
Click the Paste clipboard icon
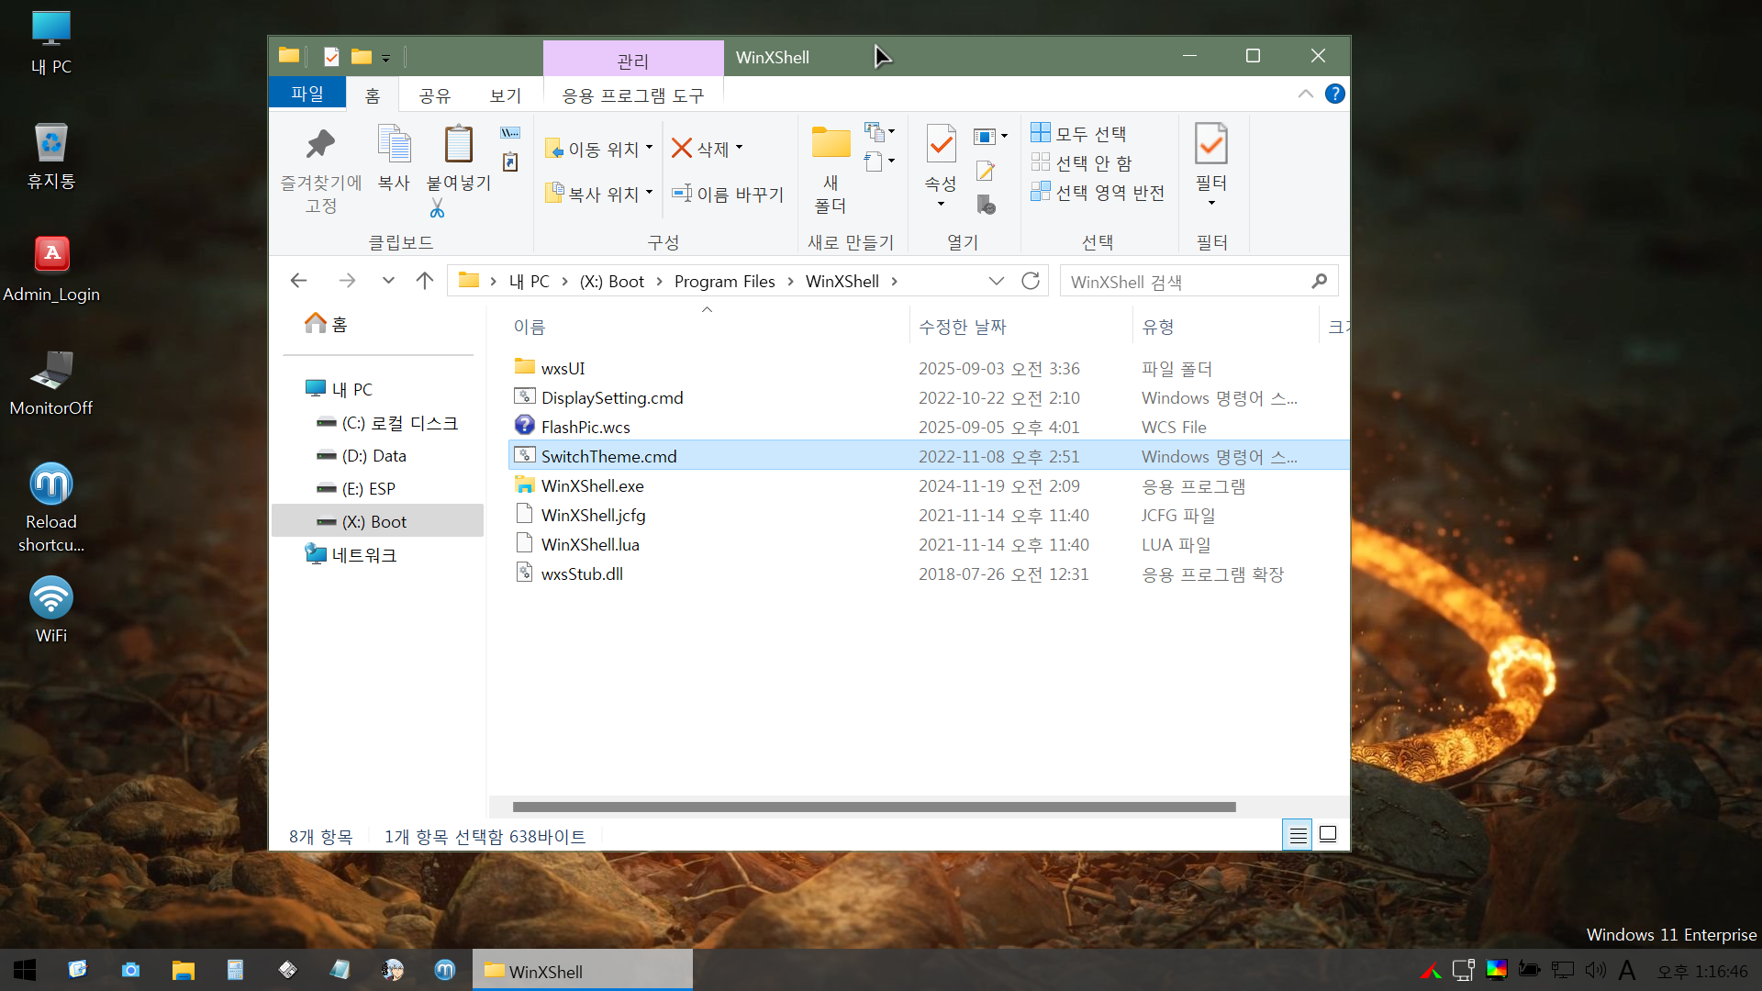[x=458, y=146]
